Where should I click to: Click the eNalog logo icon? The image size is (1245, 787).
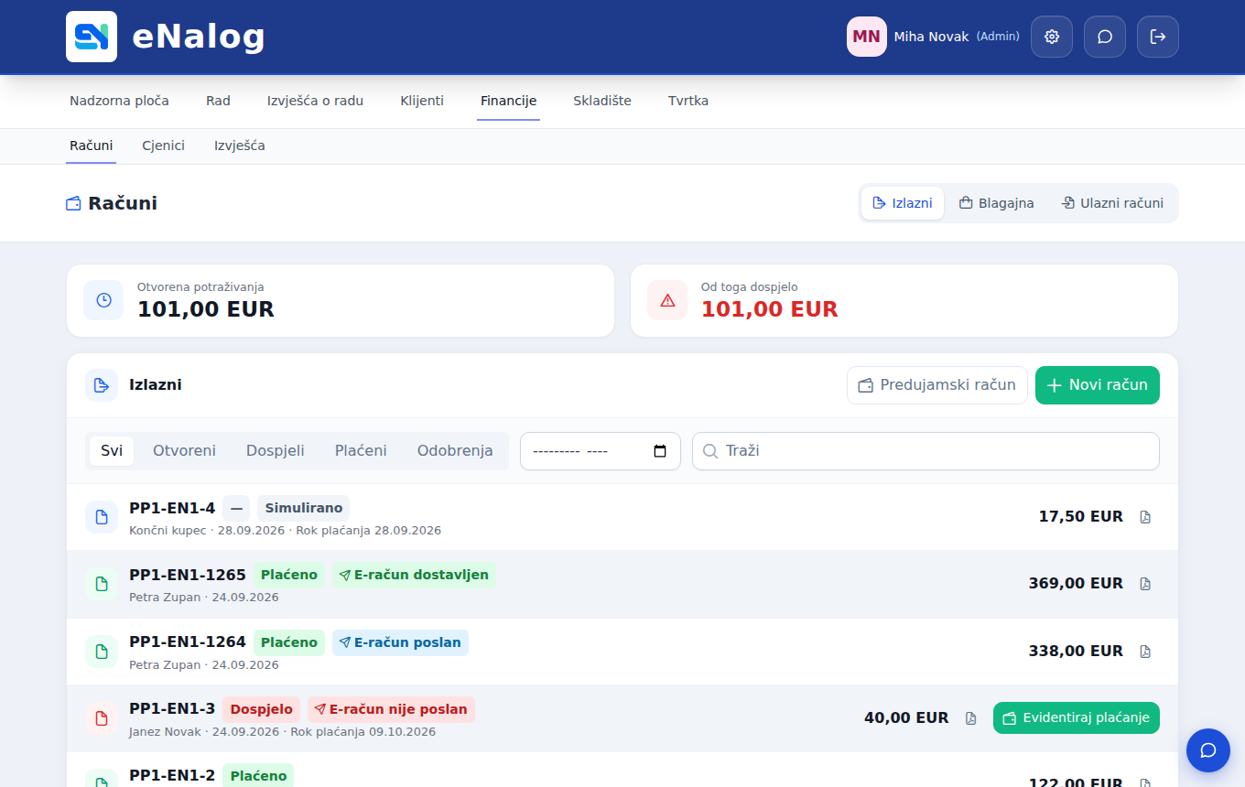point(92,37)
